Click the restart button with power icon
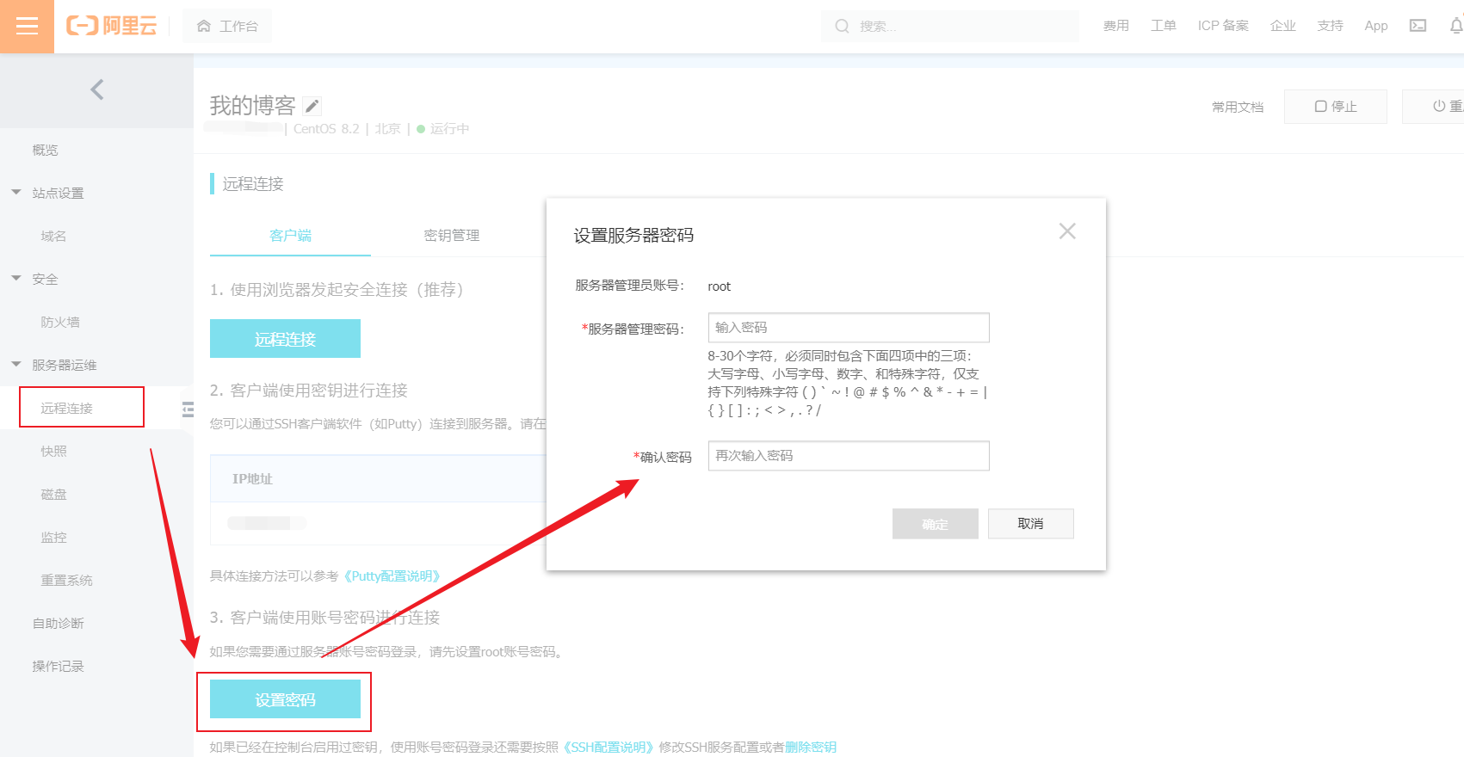Viewport: 1464px width, 757px height. pyautogui.click(x=1433, y=107)
